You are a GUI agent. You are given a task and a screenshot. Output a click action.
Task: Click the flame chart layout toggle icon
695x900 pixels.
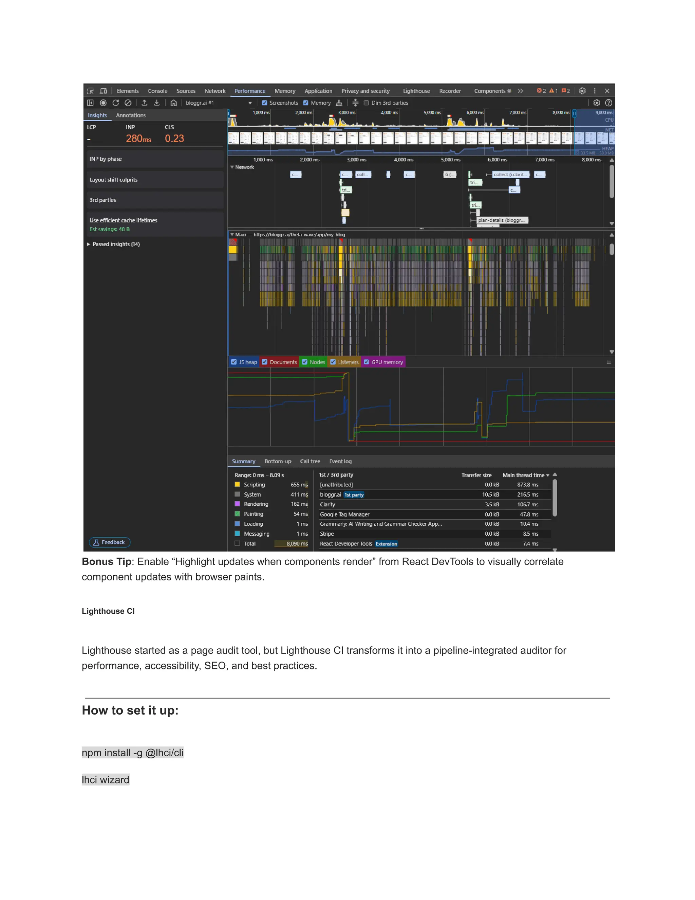(x=356, y=103)
